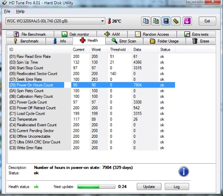Click the 4366 data value for Spin Up Time
This screenshot has height=196, width=223.
[137, 62]
